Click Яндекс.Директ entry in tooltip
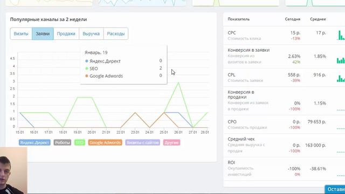The width and height of the screenshot is (345, 194). pyautogui.click(x=105, y=61)
